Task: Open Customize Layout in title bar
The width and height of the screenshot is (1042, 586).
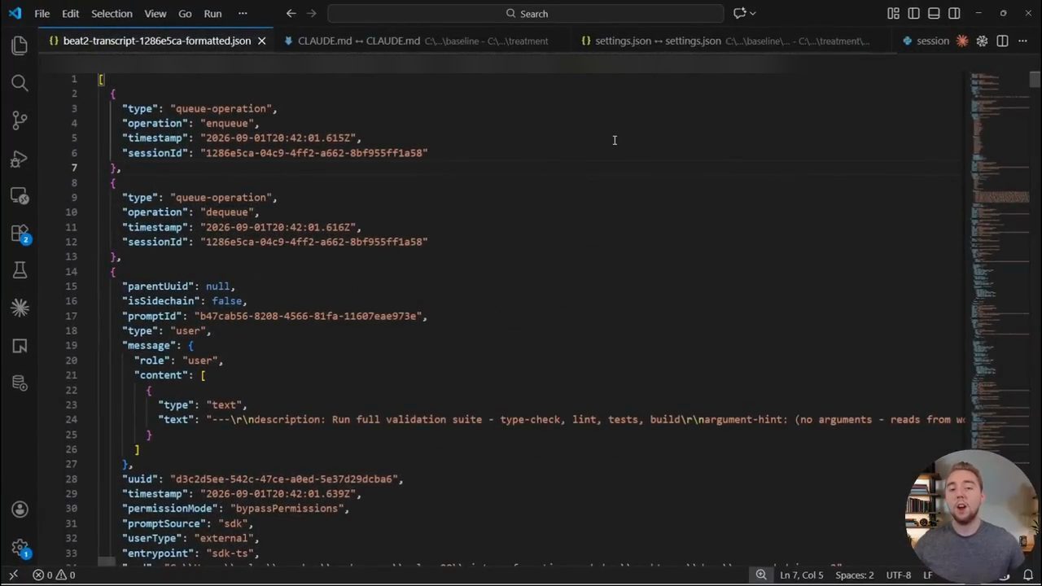Action: point(893,13)
